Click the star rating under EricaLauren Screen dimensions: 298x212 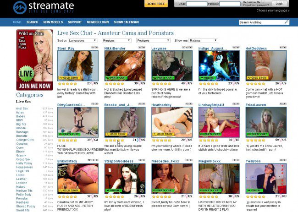pyautogui.click(x=256, y=140)
